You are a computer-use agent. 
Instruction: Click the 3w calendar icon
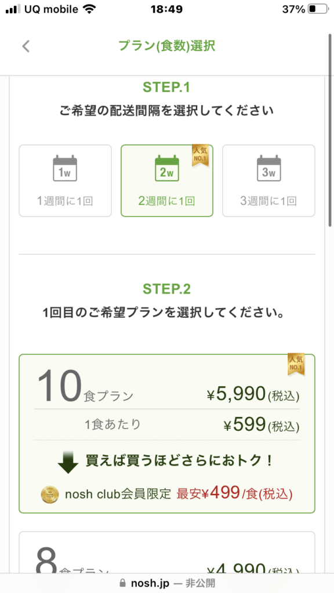coord(269,168)
